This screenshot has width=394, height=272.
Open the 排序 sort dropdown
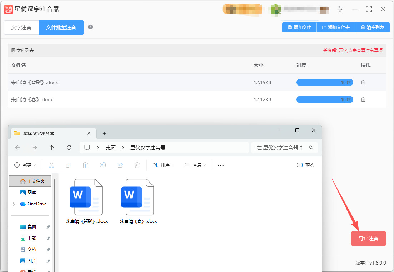coord(163,165)
